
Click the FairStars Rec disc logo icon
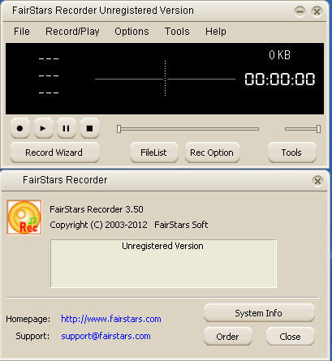24,217
